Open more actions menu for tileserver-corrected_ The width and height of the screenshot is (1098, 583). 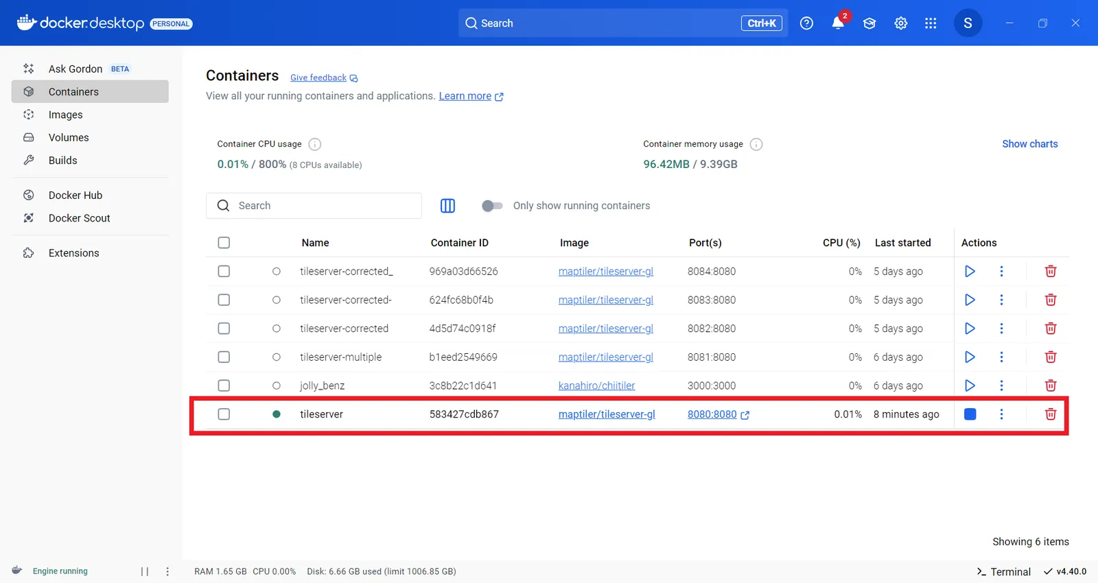click(x=1001, y=272)
